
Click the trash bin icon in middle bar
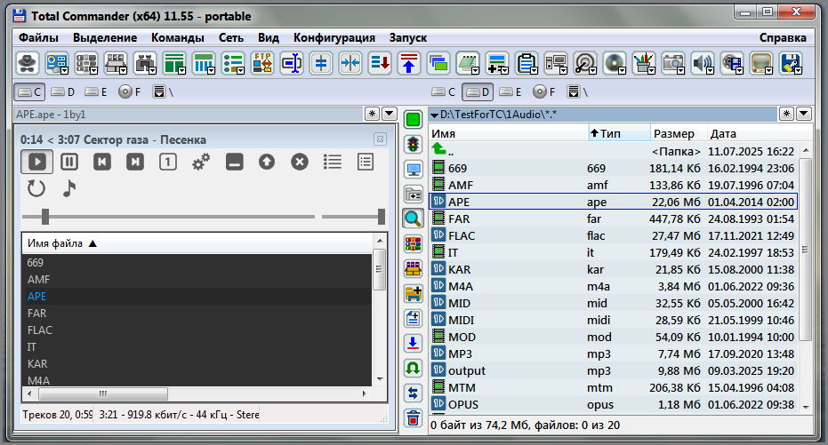click(413, 418)
